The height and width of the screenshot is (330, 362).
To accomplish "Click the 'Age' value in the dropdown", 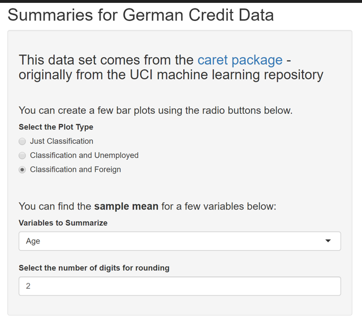I will tap(33, 241).
